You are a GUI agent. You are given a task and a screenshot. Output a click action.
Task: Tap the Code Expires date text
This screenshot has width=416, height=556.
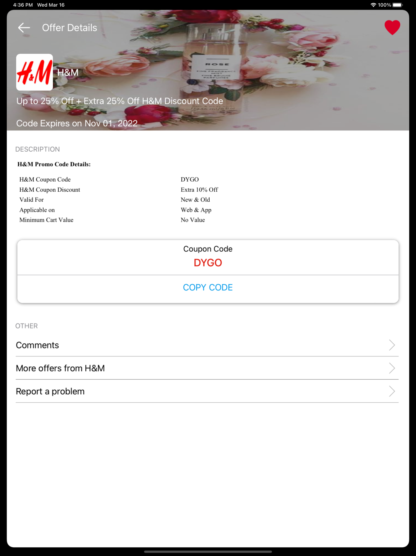[77, 123]
